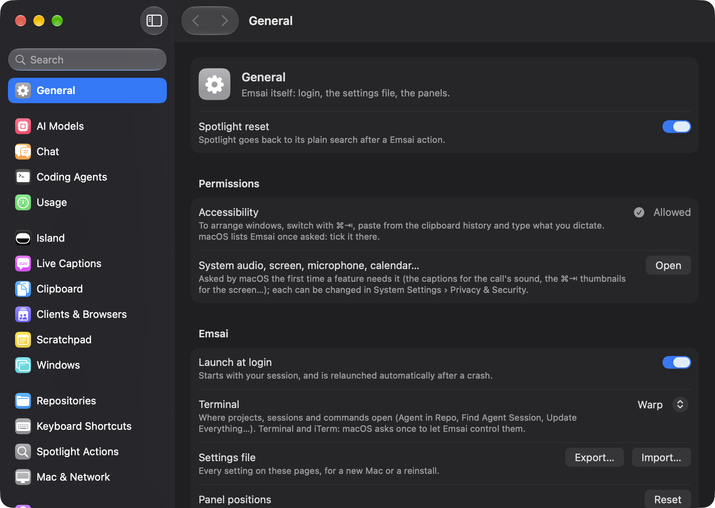The image size is (715, 508).
Task: Click the Mac & Network display icon
Action: [x=23, y=477]
